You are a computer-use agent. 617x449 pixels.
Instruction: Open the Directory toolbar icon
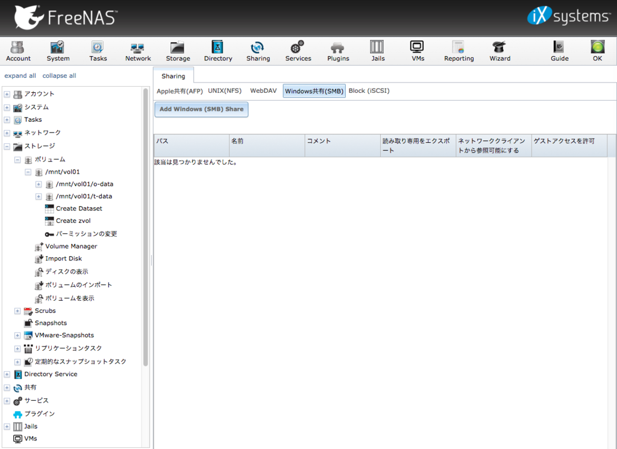point(218,52)
